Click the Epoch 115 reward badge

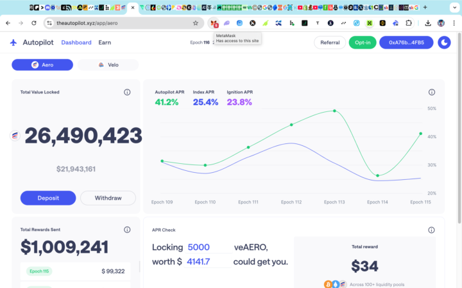click(39, 271)
